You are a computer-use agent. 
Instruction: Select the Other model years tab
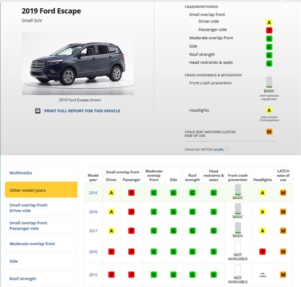click(x=41, y=190)
